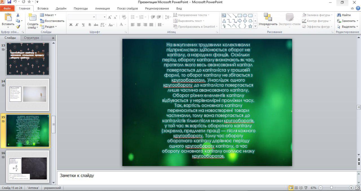Image resolution: width=361 pixels, height=191 pixels.
Task: Adjust the zoom slider handle in status bar
Action: coord(331,188)
